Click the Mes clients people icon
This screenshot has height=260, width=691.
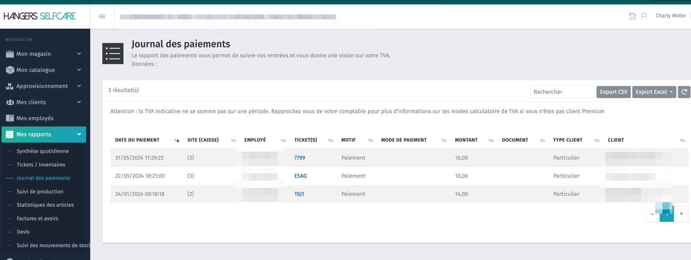point(10,102)
